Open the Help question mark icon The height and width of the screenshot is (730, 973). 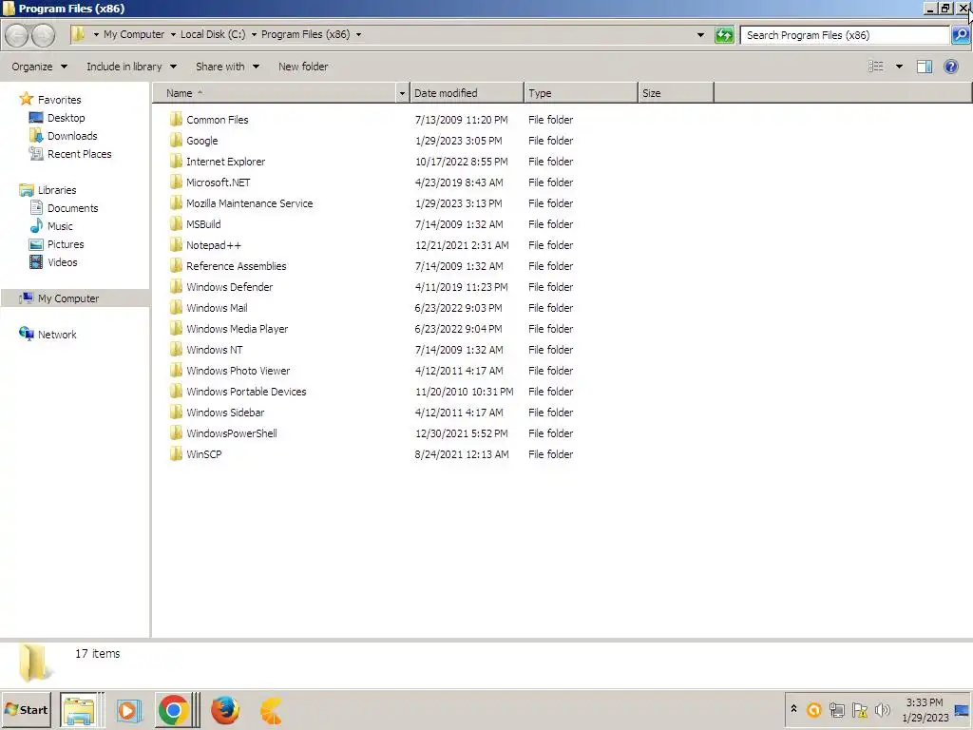[950, 67]
